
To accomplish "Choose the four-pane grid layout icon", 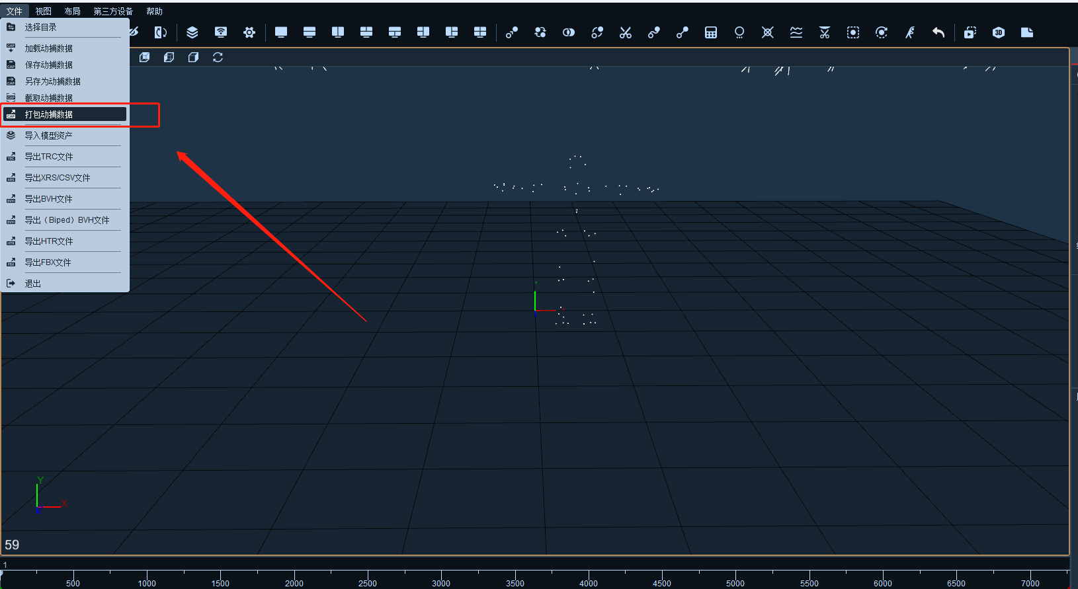I will (x=480, y=32).
